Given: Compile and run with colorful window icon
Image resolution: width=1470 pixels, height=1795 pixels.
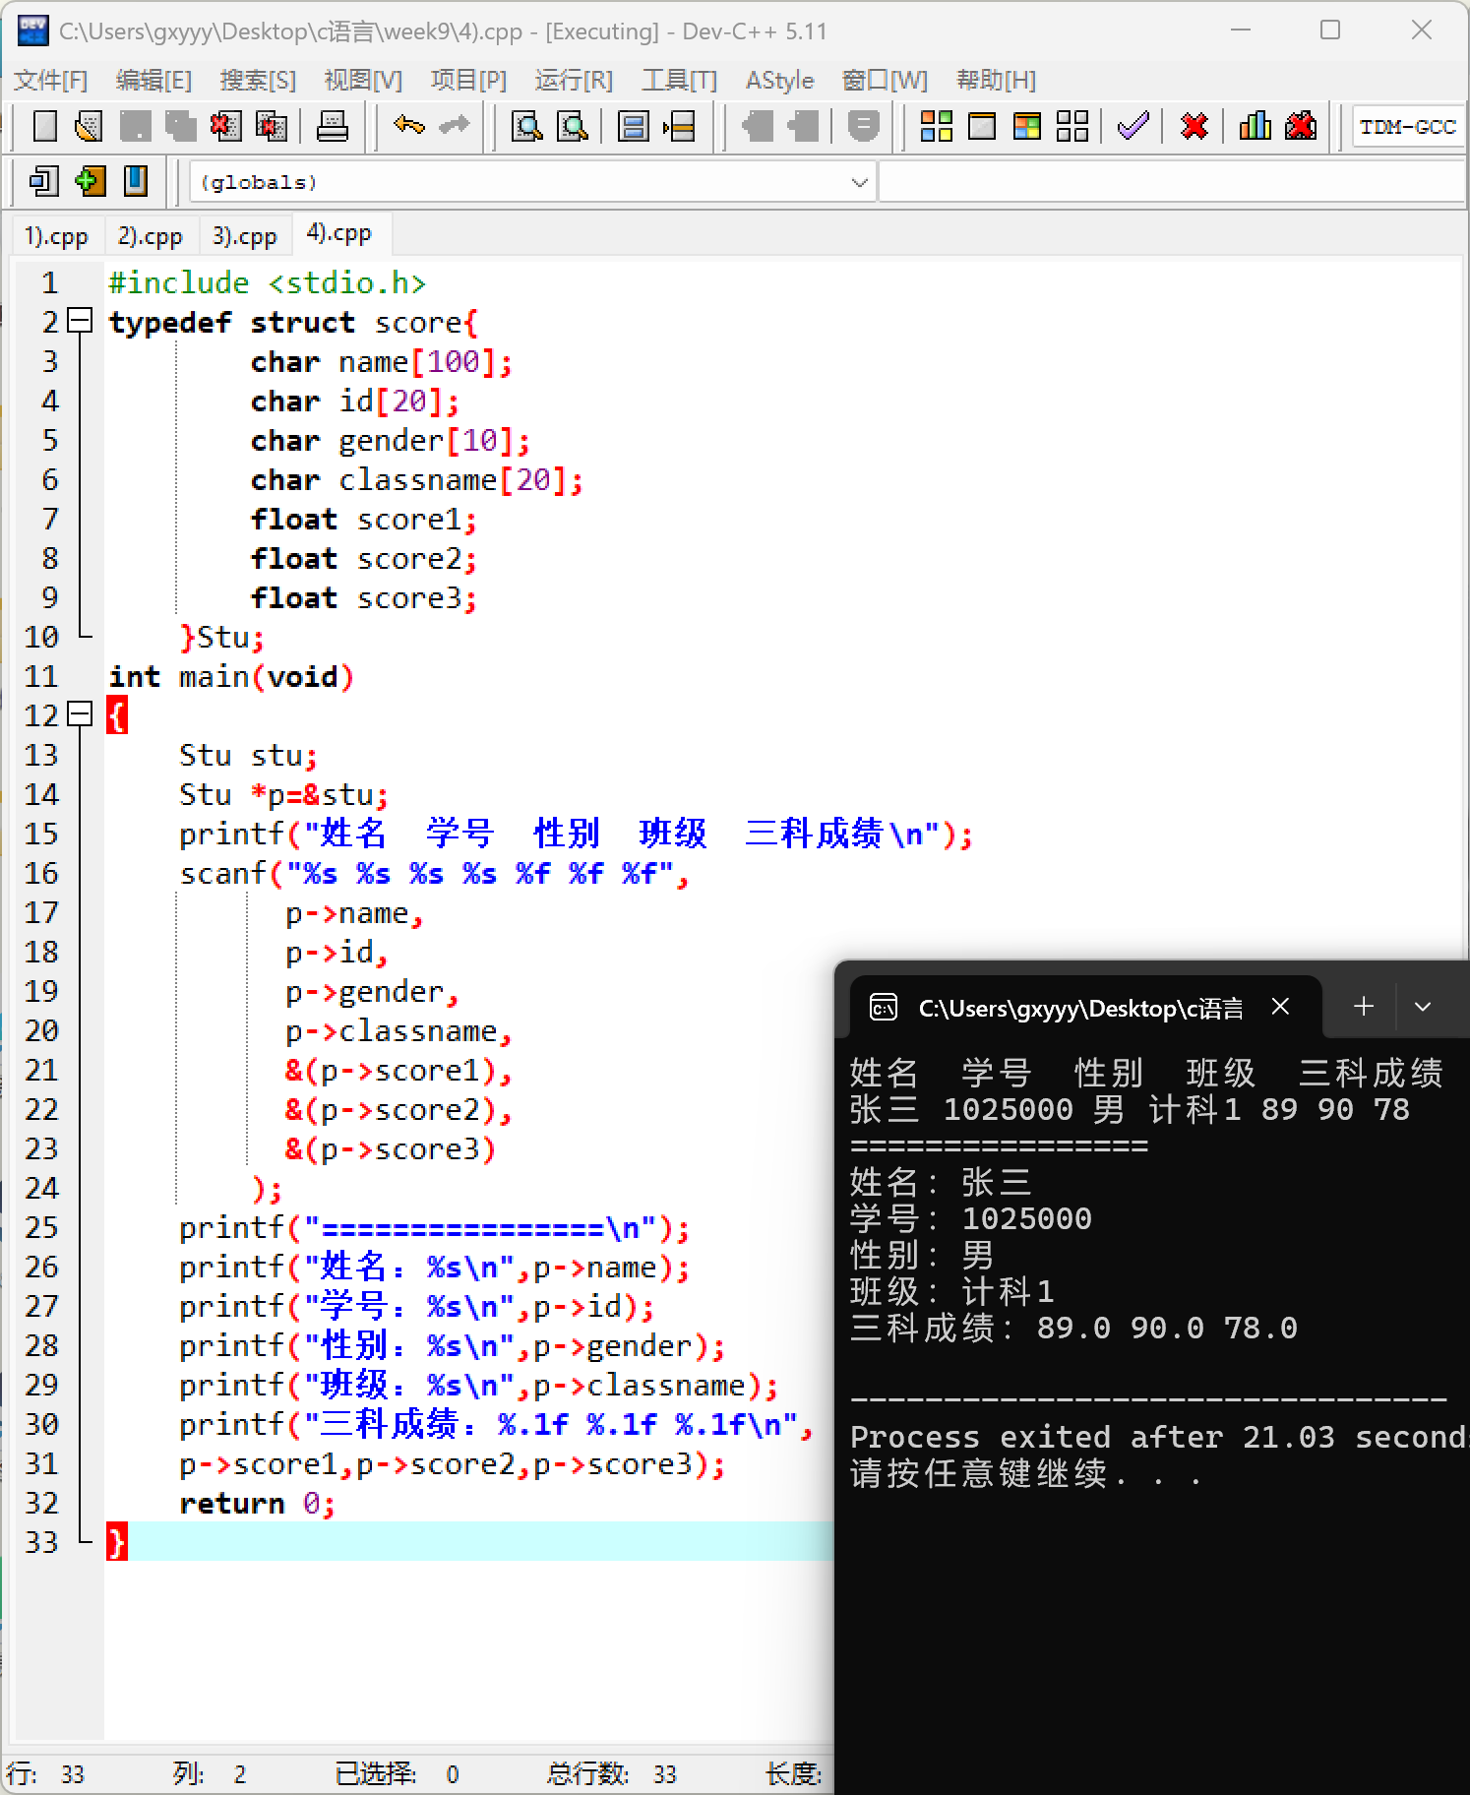Looking at the screenshot, I should 1027,126.
